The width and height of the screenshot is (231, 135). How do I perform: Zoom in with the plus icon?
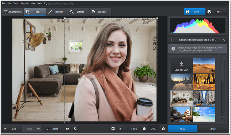pyautogui.click(x=163, y=129)
